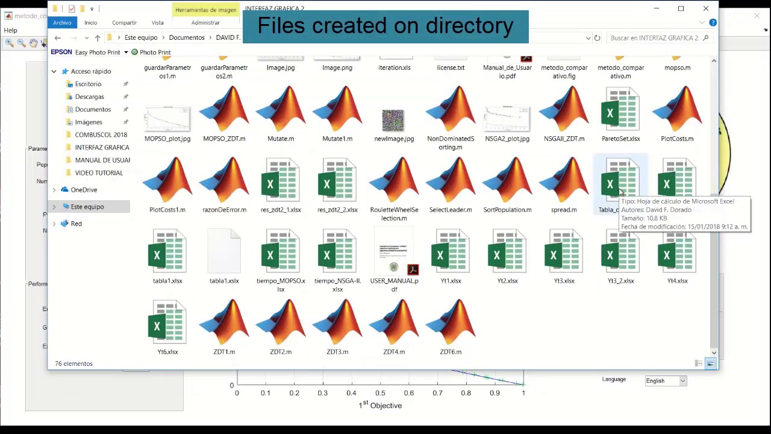
Task: Select the razonDeError.m file icon
Action: click(x=224, y=180)
